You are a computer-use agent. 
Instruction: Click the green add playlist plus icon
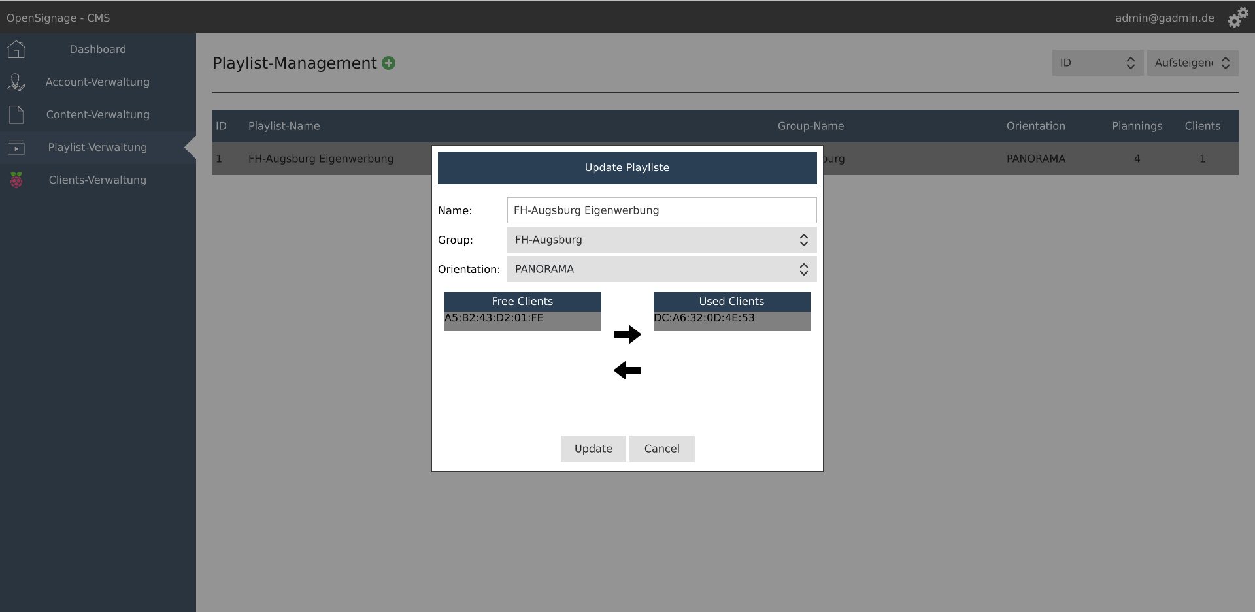pos(389,63)
